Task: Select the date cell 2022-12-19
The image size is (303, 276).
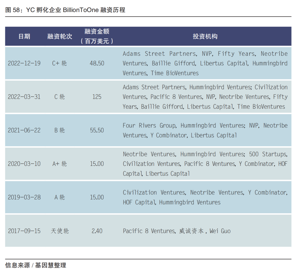Action: 24,63
